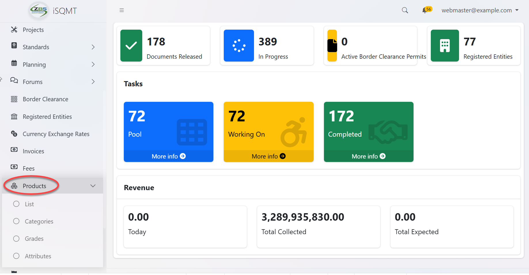The height and width of the screenshot is (275, 529).
Task: Click the Registered Entities bank icon
Action: click(x=14, y=117)
